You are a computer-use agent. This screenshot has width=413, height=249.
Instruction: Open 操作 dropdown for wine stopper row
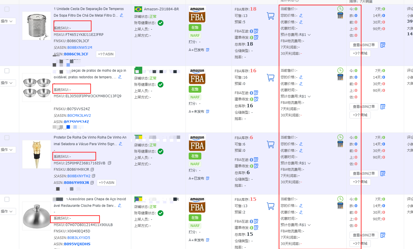click(x=7, y=150)
